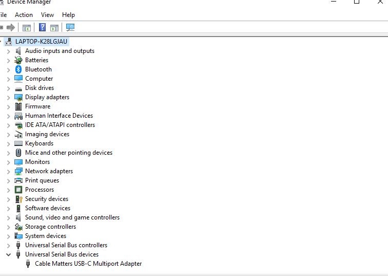Click the Show/Hide Action Pane toolbar icon

54,28
